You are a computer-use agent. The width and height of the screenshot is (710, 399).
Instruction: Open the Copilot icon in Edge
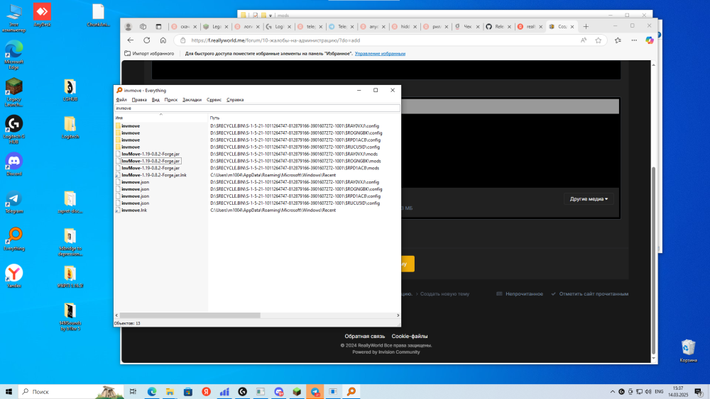(650, 40)
